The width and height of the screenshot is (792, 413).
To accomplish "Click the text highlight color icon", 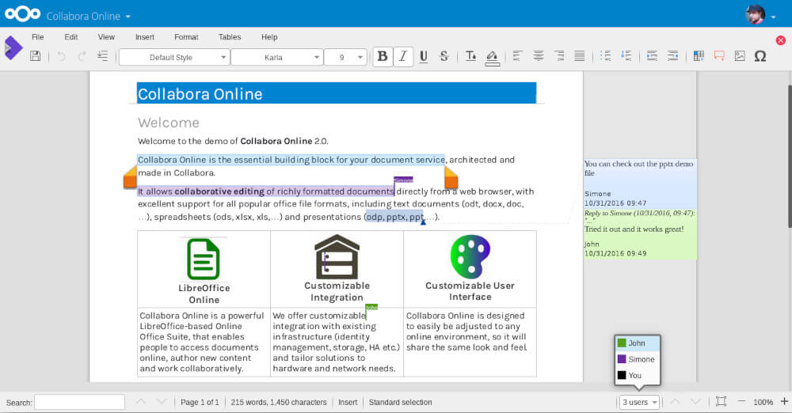I will pos(492,56).
